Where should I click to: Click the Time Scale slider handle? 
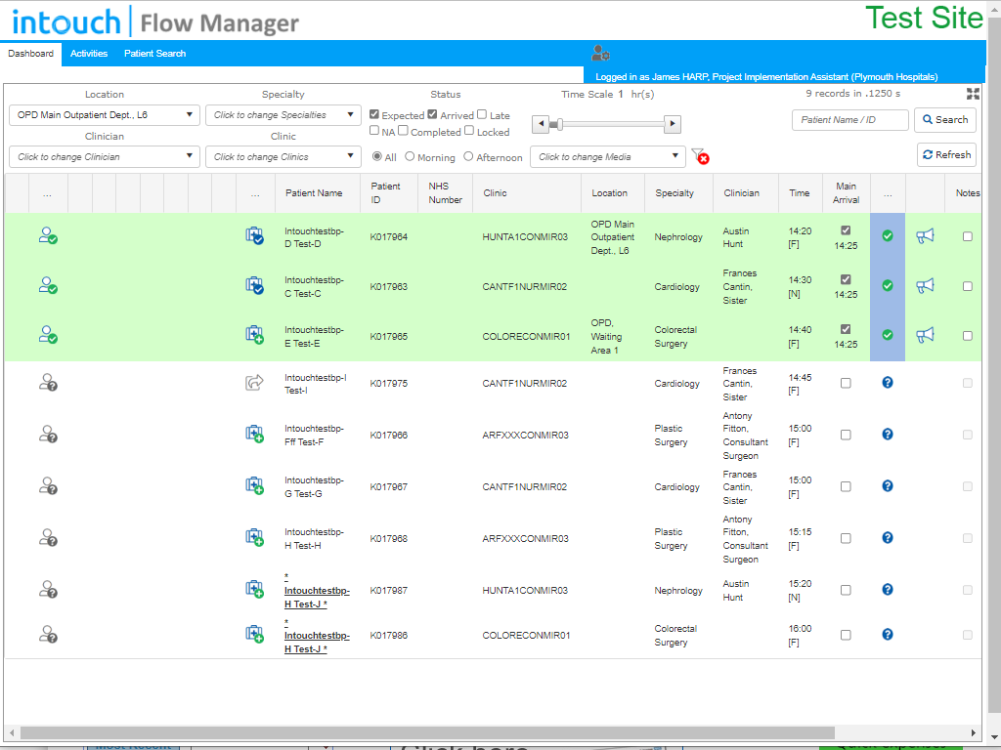click(x=560, y=124)
